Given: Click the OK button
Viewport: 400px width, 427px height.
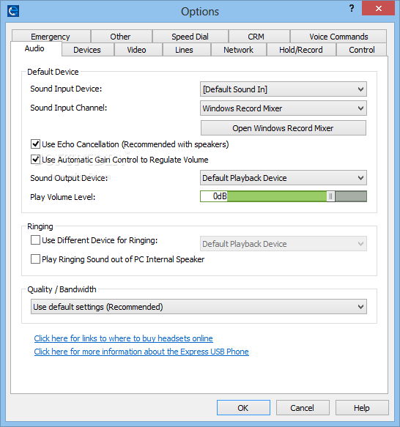Looking at the screenshot, I should [x=243, y=408].
